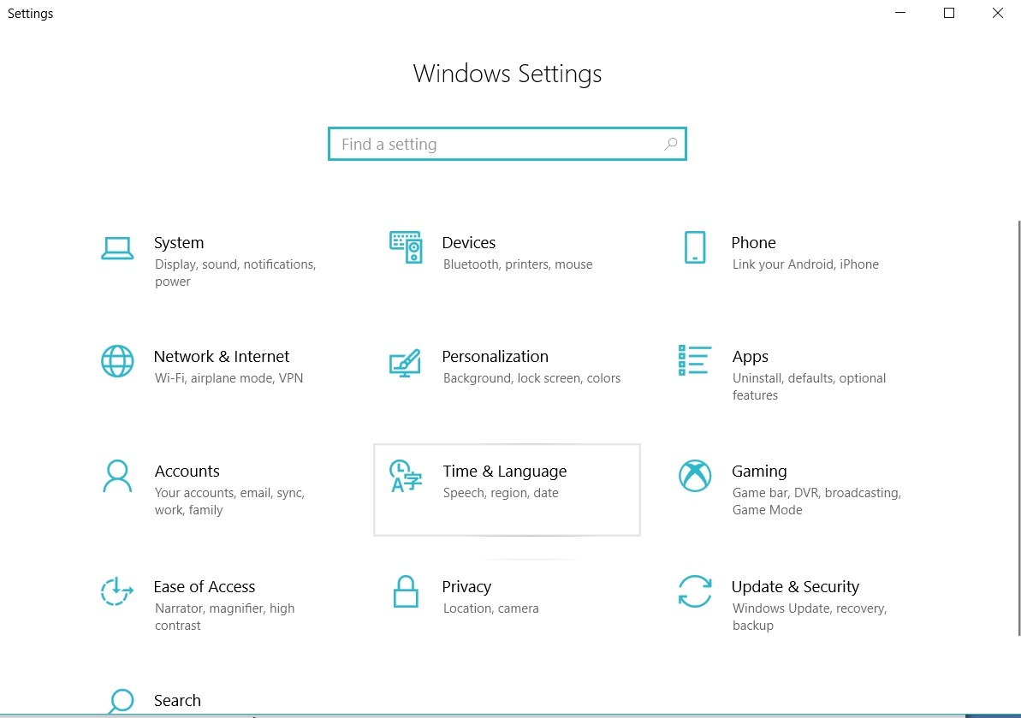Click 'Wi-Fi, airplane mode, VPN' description
This screenshot has width=1021, height=718.
click(229, 378)
